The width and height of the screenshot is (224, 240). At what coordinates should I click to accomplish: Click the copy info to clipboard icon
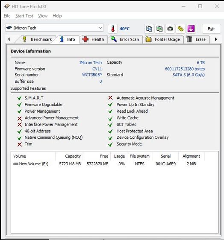click(x=149, y=29)
